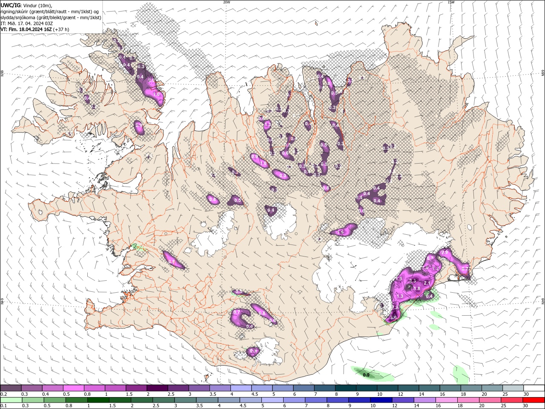Click the white 30 swatch in the upper legend
The image size is (545, 409).
pos(534,388)
